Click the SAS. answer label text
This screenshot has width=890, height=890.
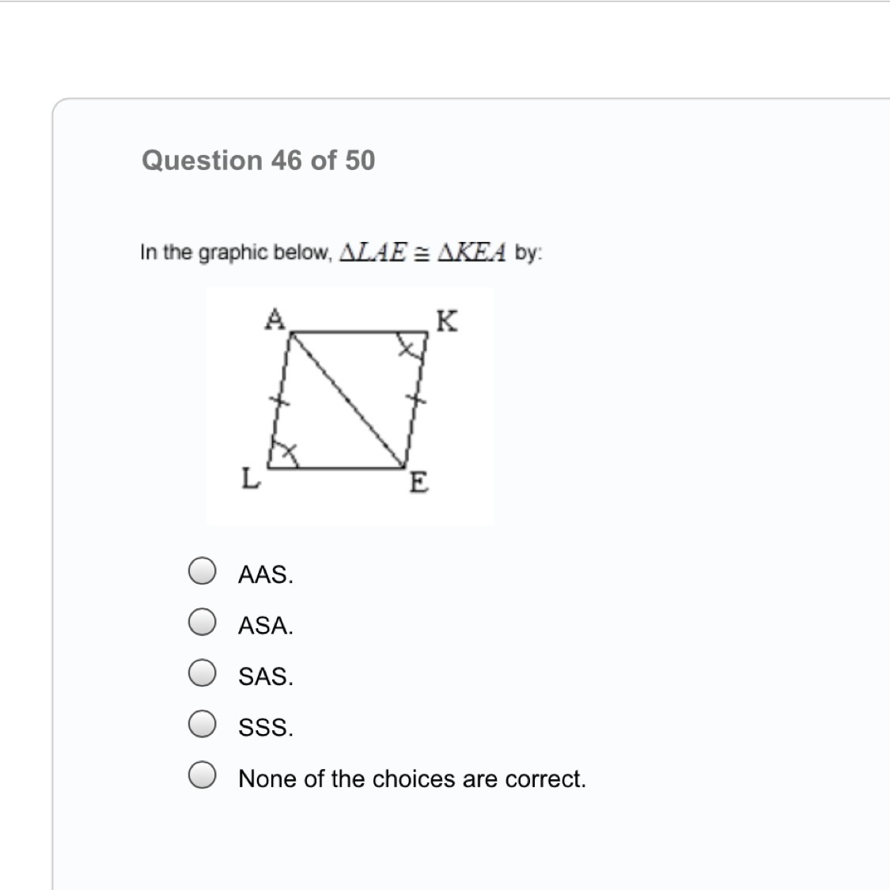coord(266,676)
